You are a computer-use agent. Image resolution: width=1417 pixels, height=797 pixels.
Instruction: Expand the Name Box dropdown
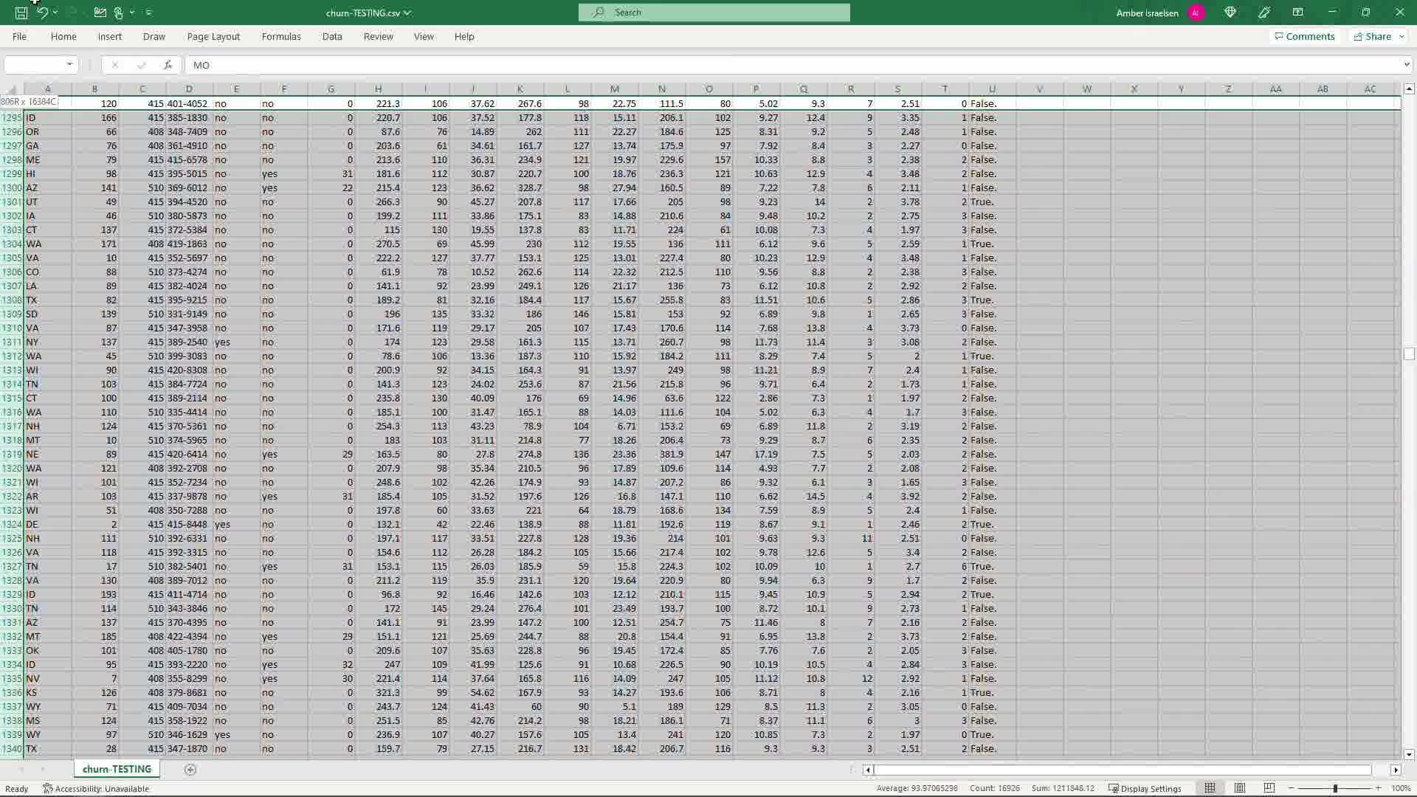pyautogui.click(x=69, y=65)
